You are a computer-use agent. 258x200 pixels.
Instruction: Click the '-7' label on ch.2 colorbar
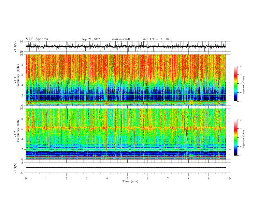point(240,156)
